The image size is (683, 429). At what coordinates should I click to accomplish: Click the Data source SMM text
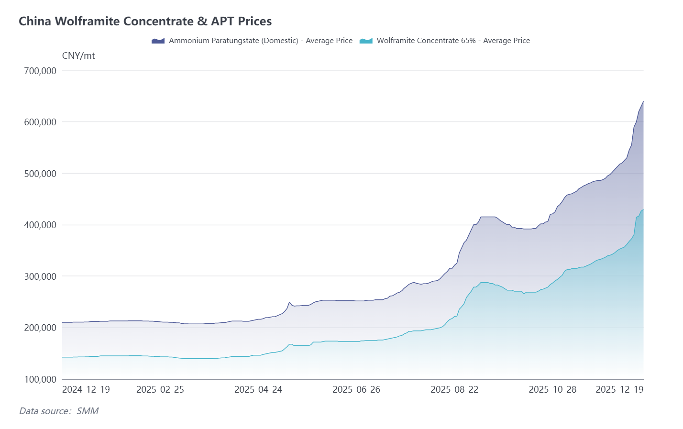tap(59, 411)
